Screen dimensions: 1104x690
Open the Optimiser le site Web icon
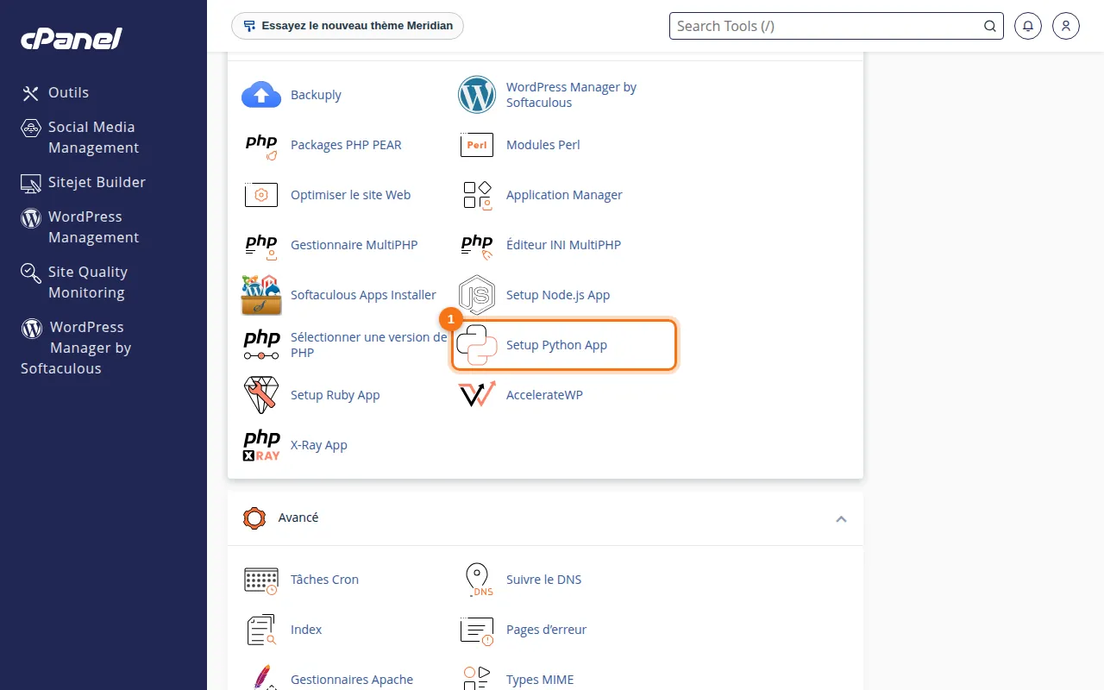261,195
